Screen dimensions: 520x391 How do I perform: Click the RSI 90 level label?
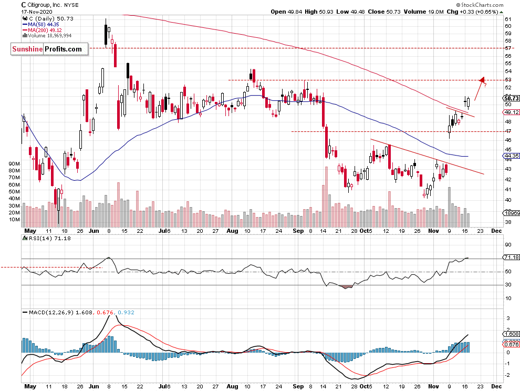pyautogui.click(x=508, y=245)
